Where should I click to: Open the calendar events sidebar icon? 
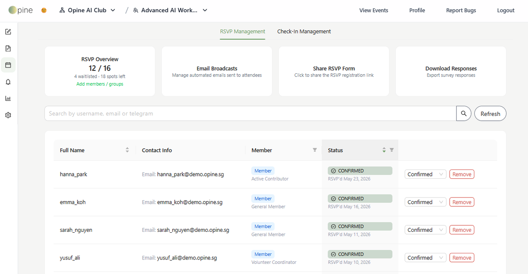tap(8, 65)
